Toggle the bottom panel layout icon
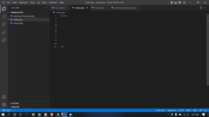Viewport: 209px width, 117px height. tap(176, 3)
